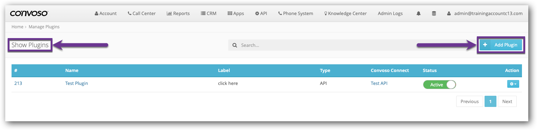Open the gear action menu for Test Plugin
Screen dimensions: 537x130
(513, 84)
